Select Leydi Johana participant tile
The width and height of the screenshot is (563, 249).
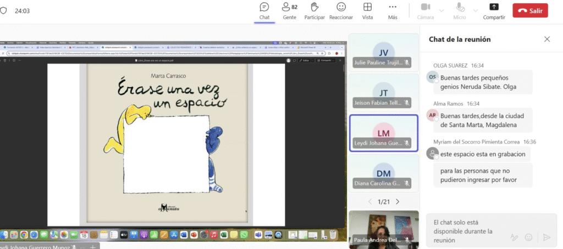point(383,133)
